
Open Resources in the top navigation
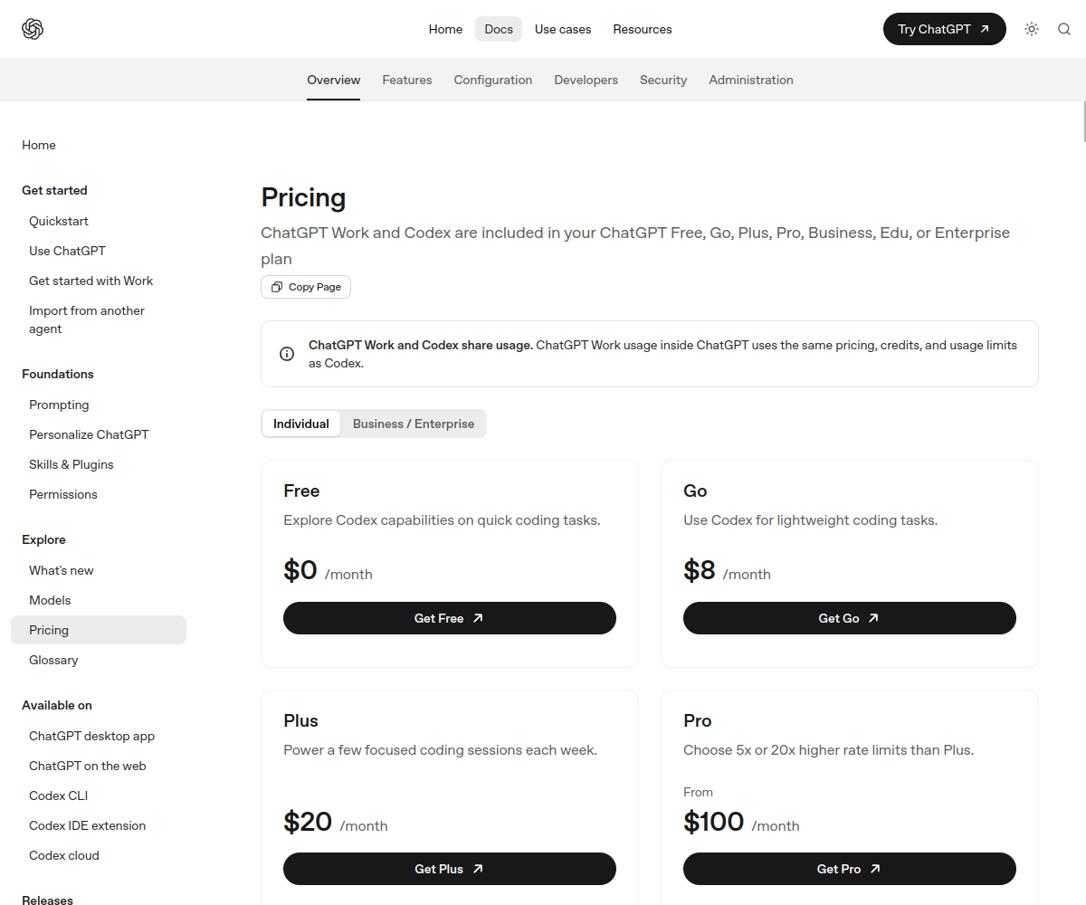tap(643, 29)
